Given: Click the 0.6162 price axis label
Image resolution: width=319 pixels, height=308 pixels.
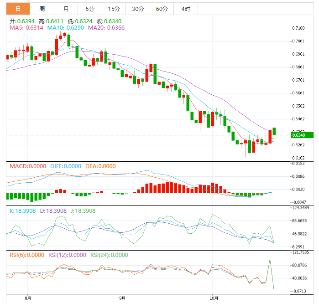Looking at the screenshot, I should coord(298,158).
